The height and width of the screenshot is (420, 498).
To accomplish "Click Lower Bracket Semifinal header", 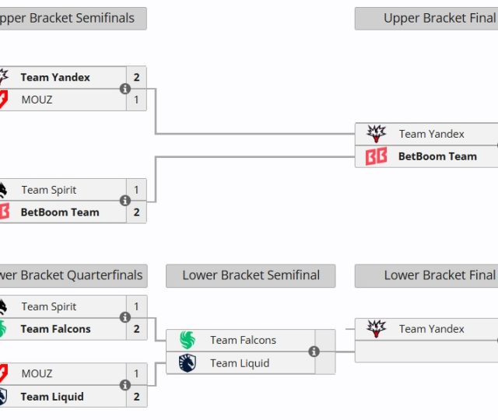I will [251, 275].
